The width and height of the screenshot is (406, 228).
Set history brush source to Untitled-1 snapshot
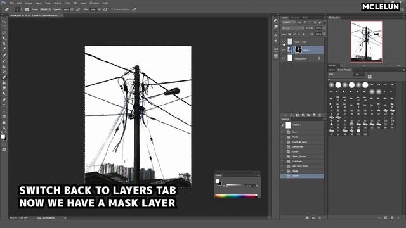pyautogui.click(x=283, y=125)
